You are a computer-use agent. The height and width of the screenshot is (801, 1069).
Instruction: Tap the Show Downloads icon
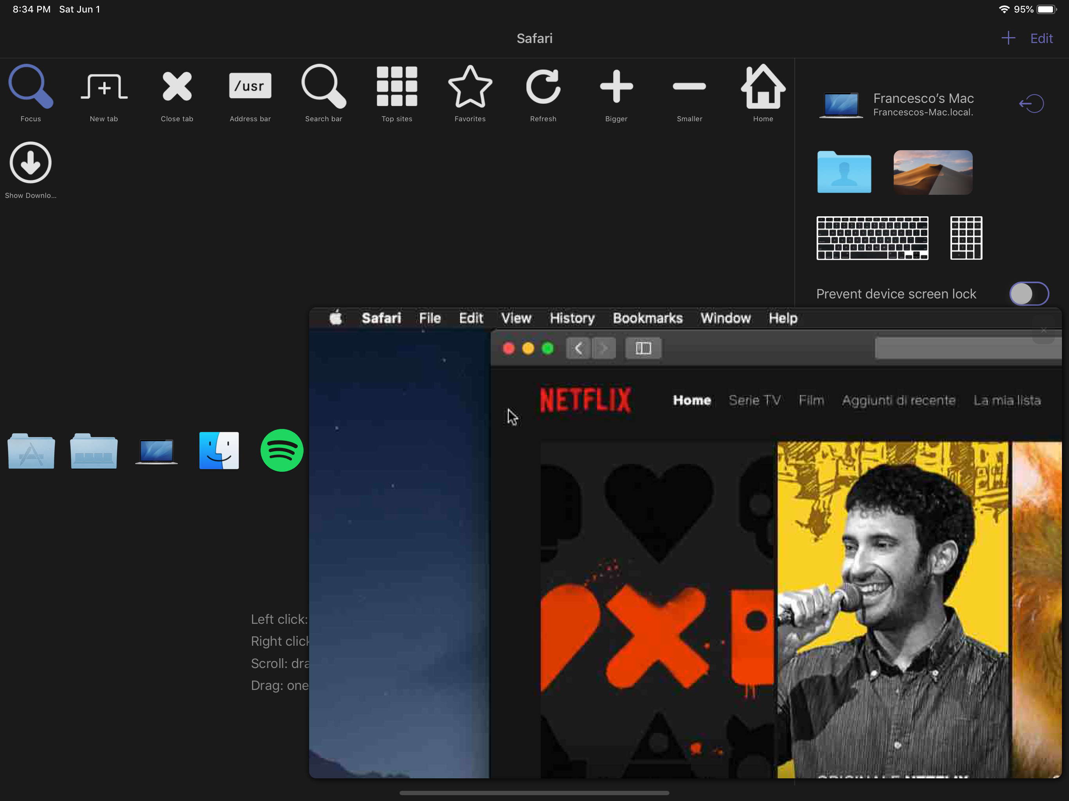pos(31,163)
